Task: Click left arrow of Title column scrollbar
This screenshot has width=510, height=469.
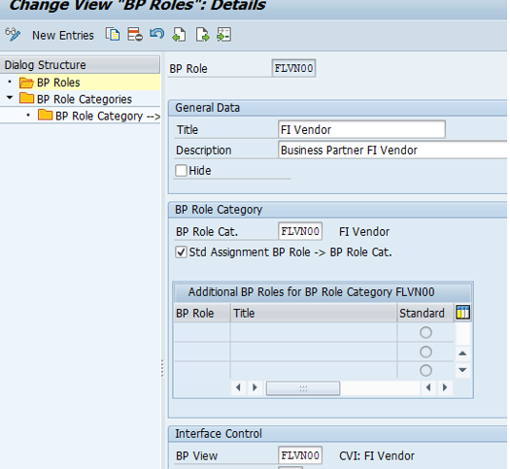Action: [x=238, y=387]
